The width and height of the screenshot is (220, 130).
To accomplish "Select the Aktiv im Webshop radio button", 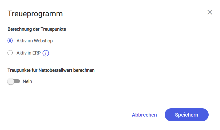I will pos(10,41).
